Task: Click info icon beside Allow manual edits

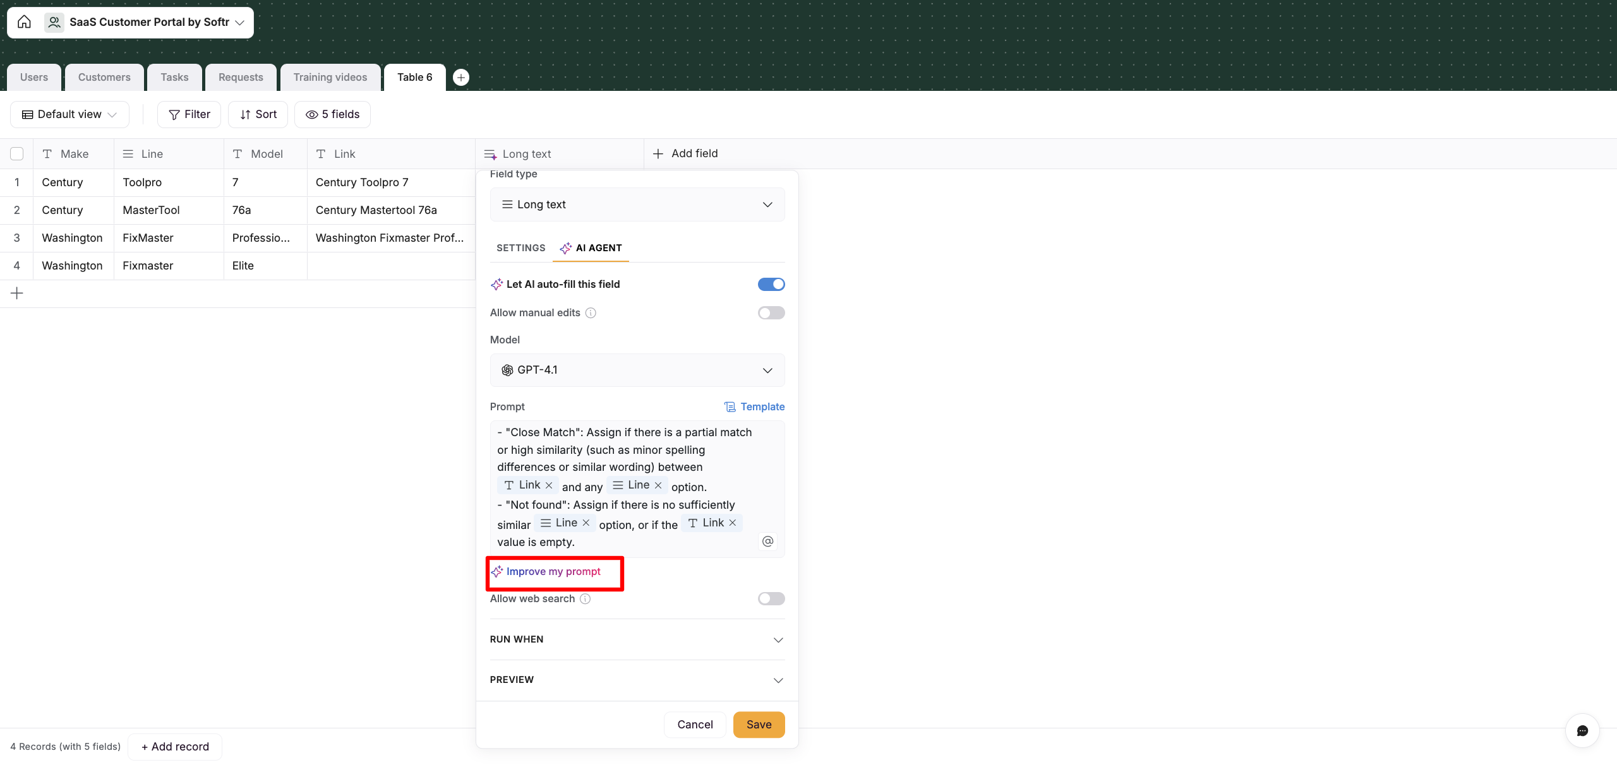Action: [591, 313]
